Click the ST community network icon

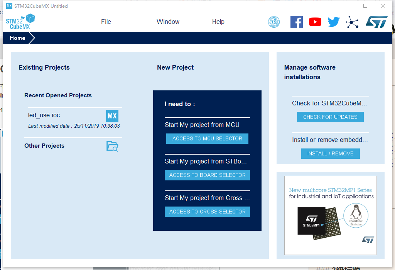pos(352,22)
